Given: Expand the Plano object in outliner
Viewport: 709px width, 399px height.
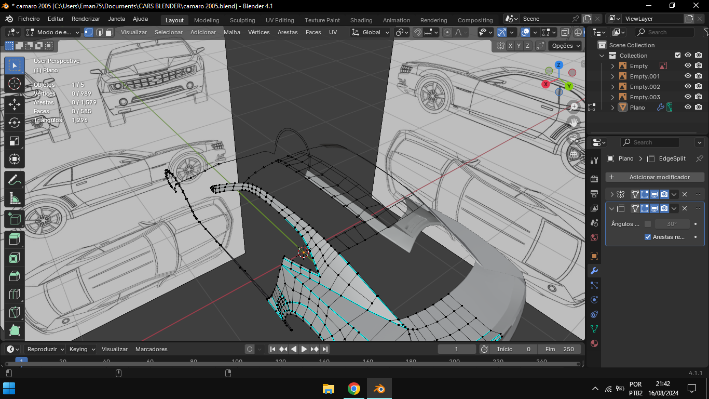Looking at the screenshot, I should [x=612, y=108].
